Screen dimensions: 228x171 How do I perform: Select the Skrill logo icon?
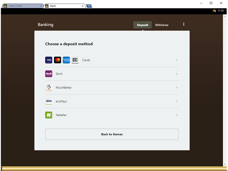(49, 74)
